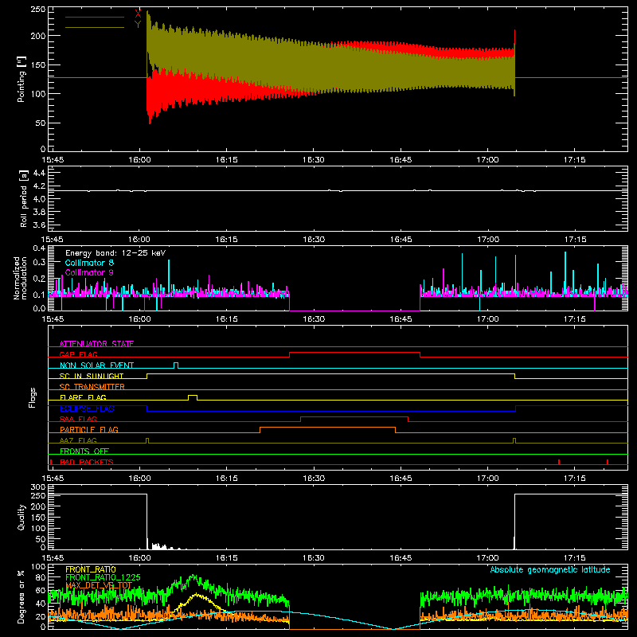Viewport: 637px width, 637px height.
Task: Click the raised segment of the SAA_FLAG line
Action: pos(354,416)
